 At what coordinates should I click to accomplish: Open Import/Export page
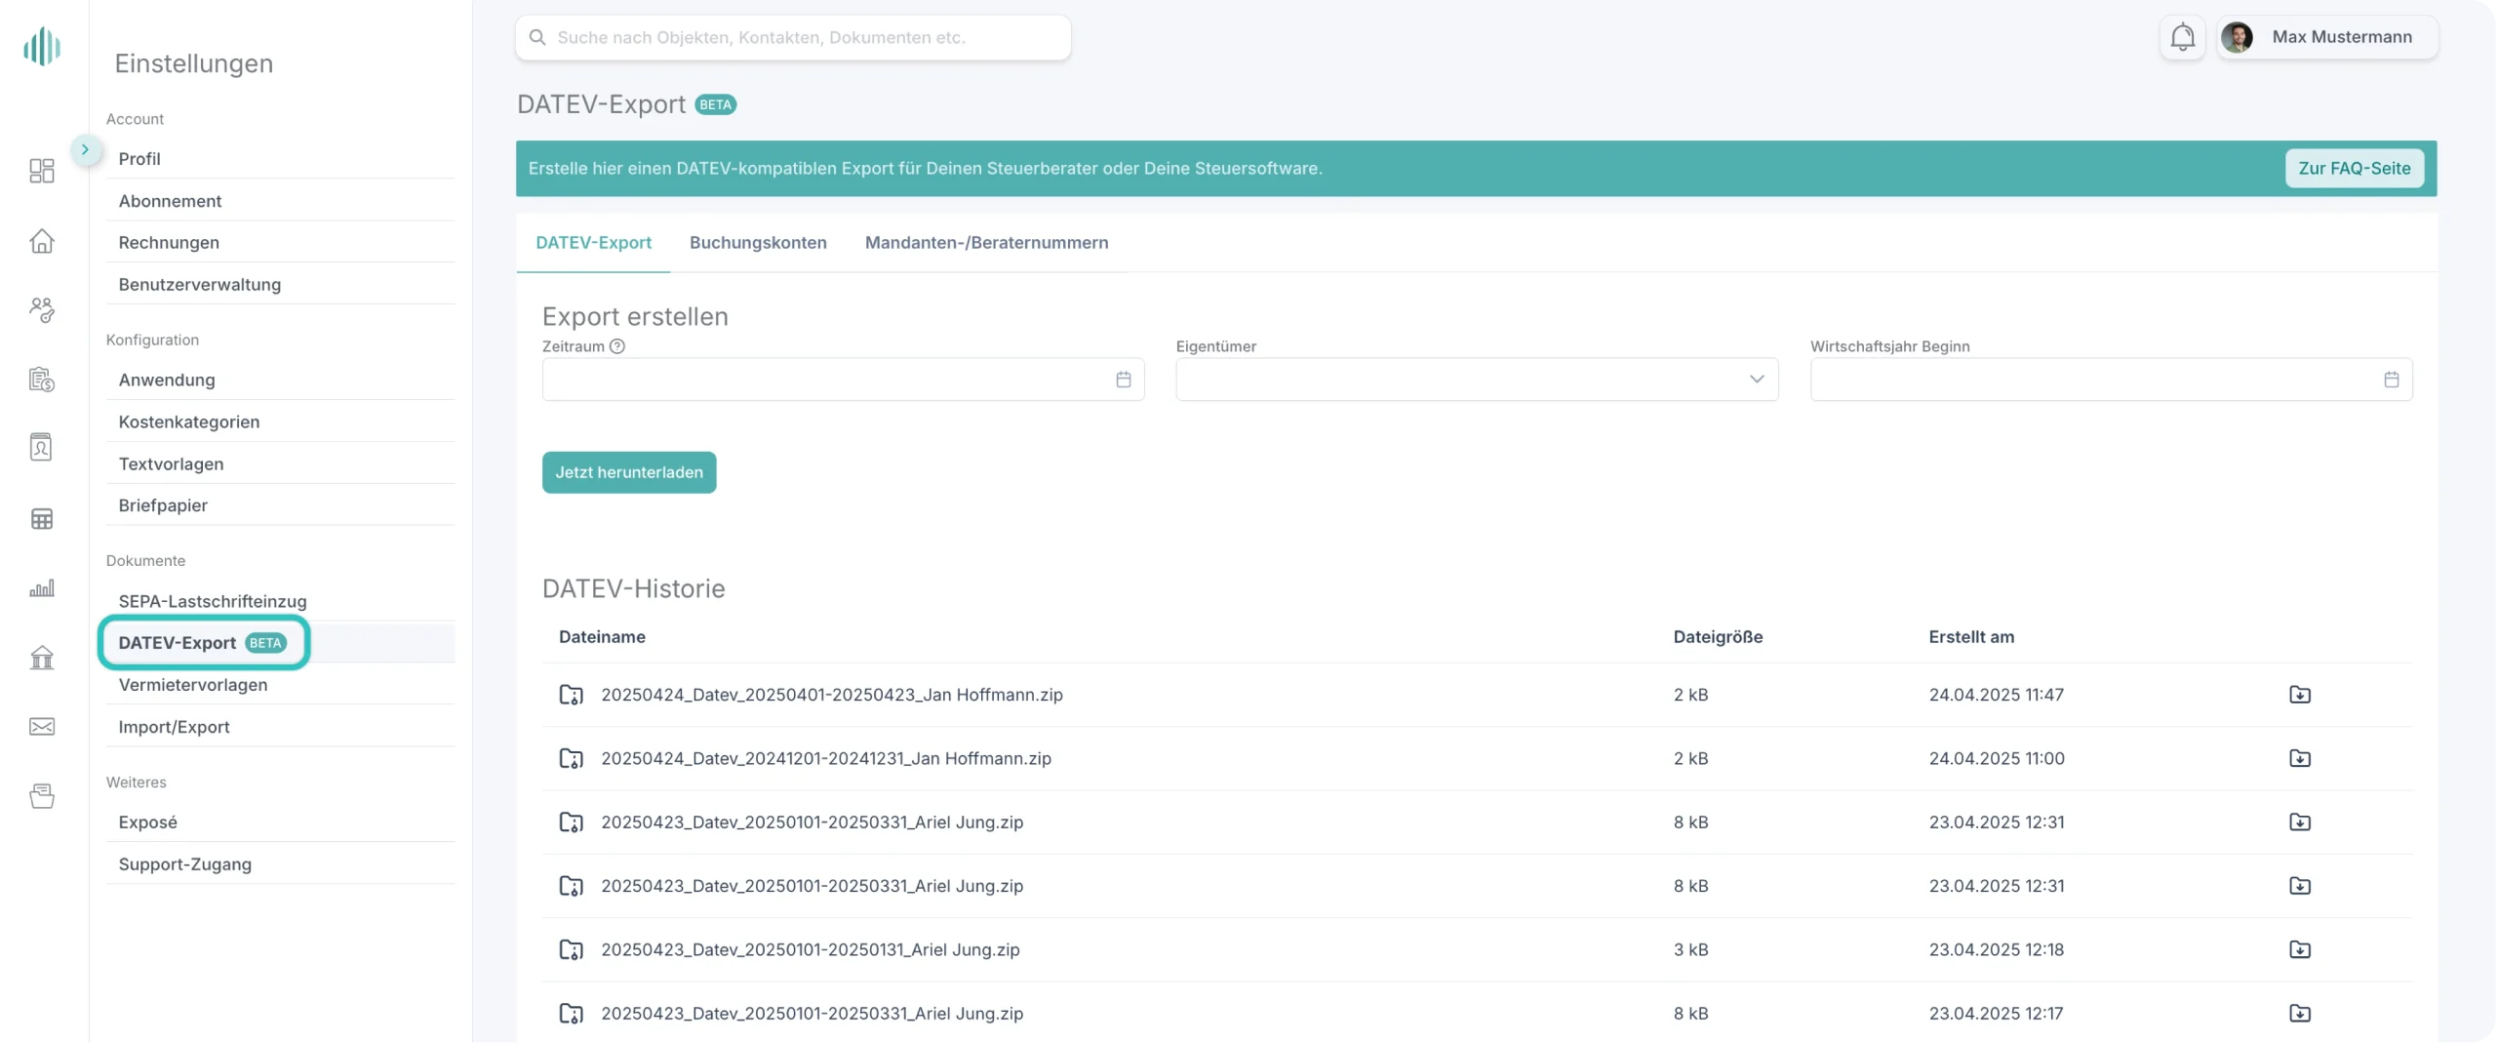280,727
